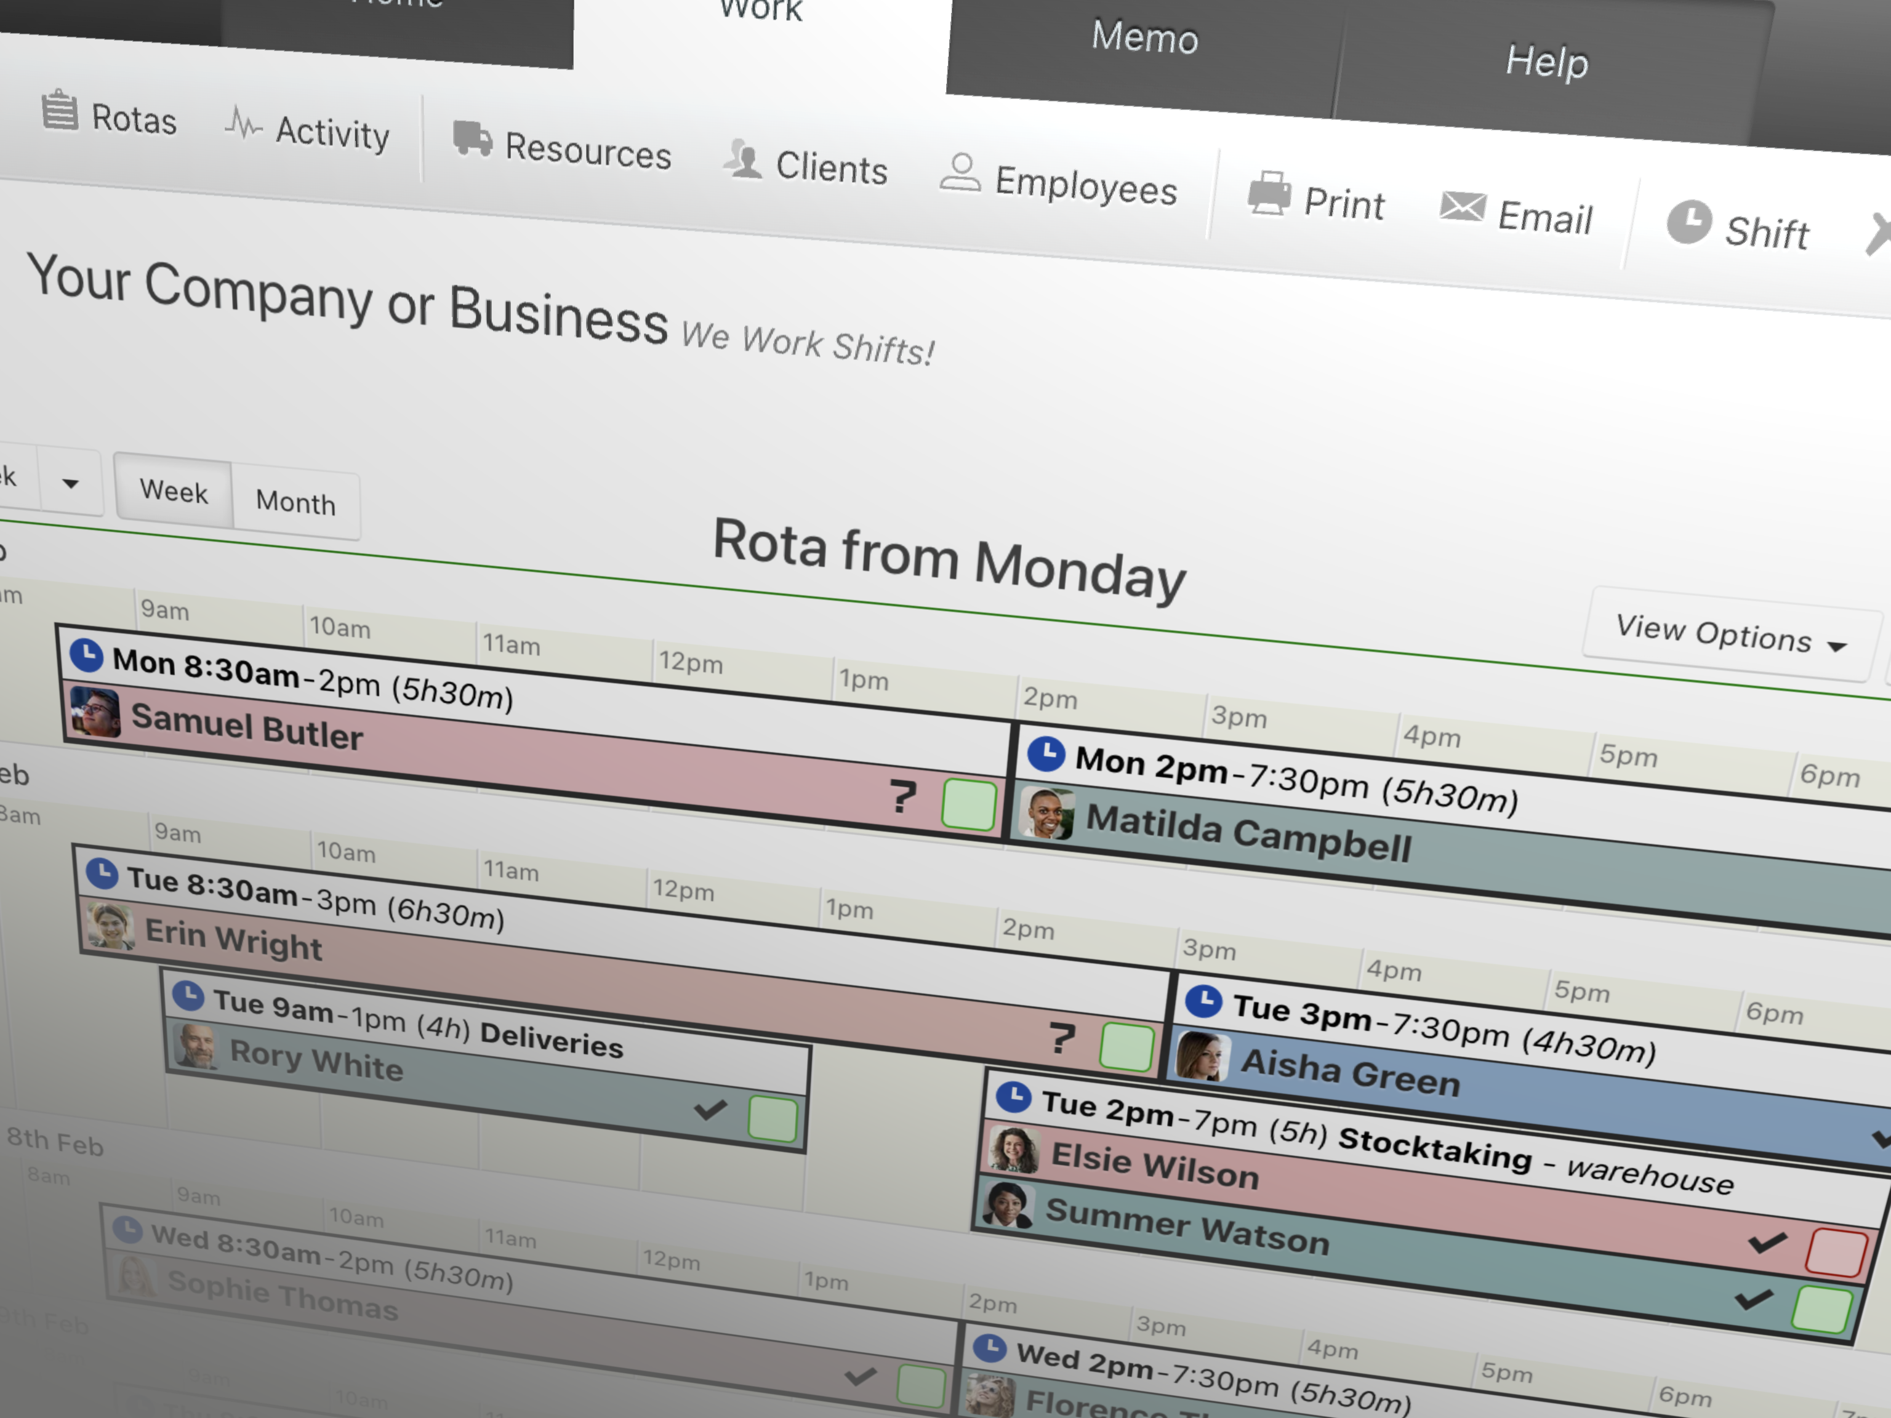Image resolution: width=1891 pixels, height=1418 pixels.
Task: Click the Print printer icon
Action: click(x=1271, y=193)
